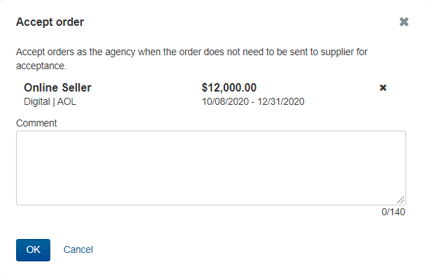Click the $12,000.00 order amount

click(x=229, y=88)
